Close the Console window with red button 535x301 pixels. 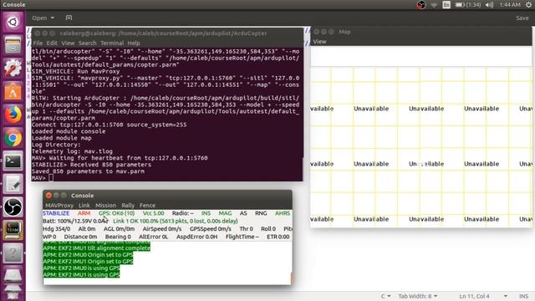tap(48, 195)
